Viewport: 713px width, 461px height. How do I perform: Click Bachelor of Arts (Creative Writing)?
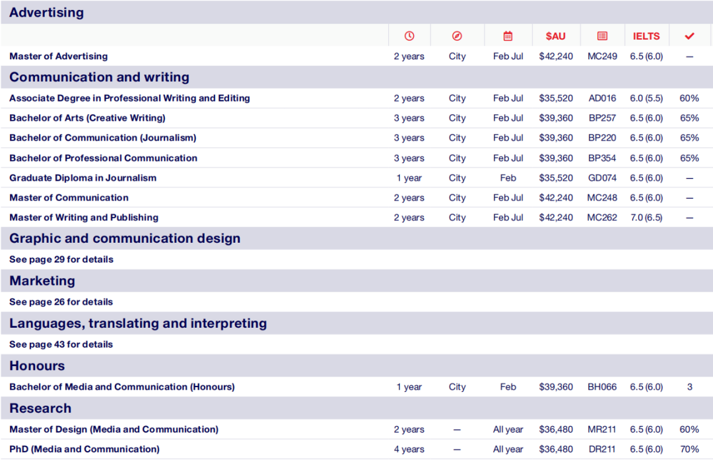coord(87,118)
